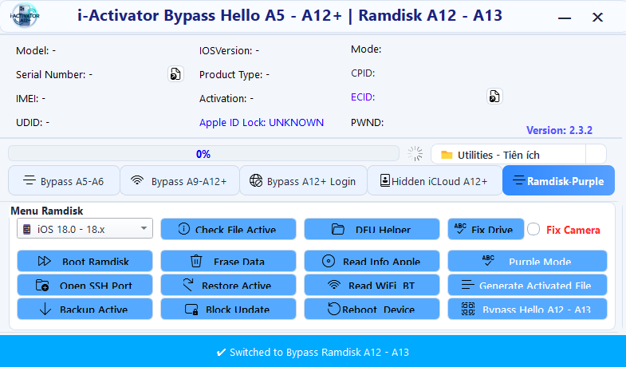This screenshot has height=367, width=626.
Task: Click the Version: 2.3.2 label
Action: coord(559,130)
